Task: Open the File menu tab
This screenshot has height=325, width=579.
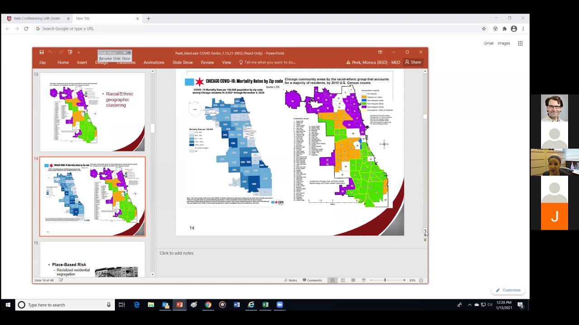Action: pyautogui.click(x=43, y=62)
